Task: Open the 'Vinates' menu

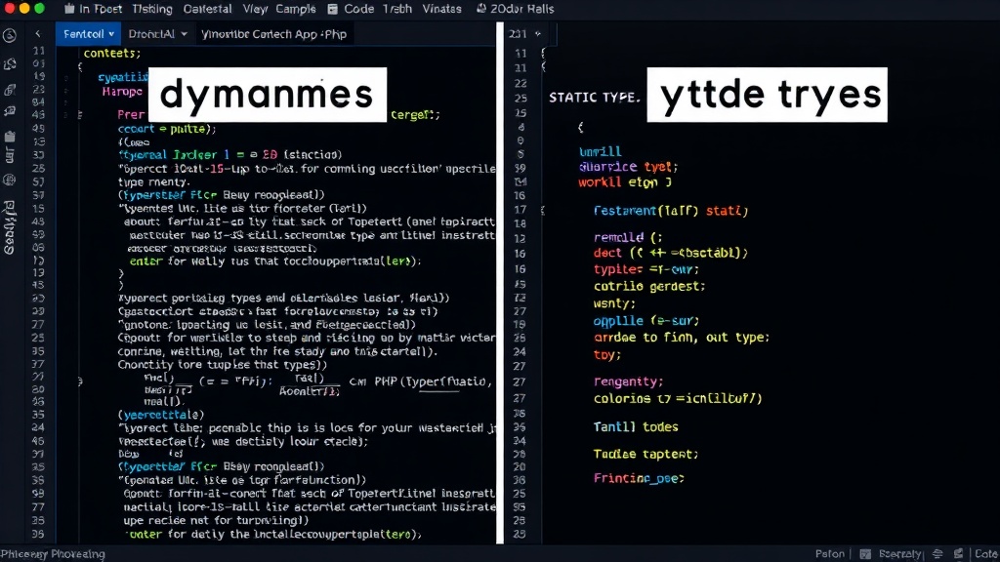Action: point(442,9)
